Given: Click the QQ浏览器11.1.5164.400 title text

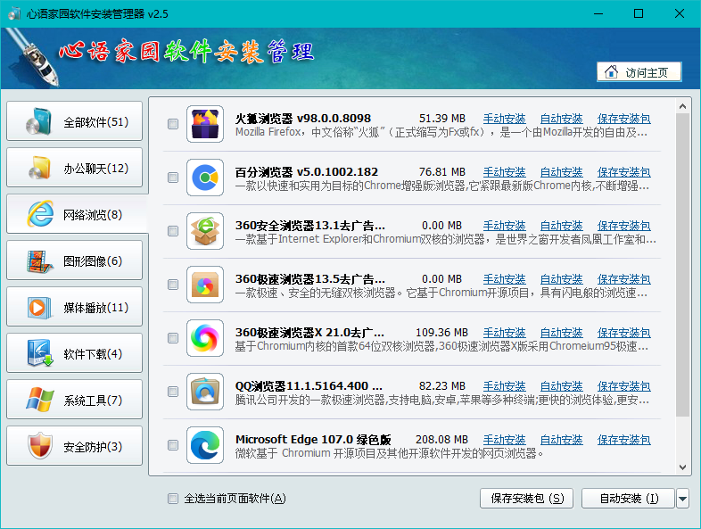Looking at the screenshot, I should (x=309, y=386).
